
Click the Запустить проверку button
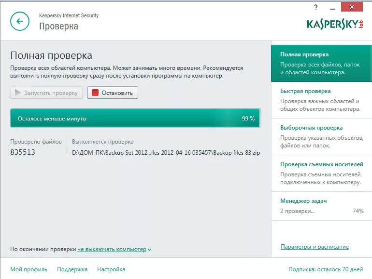point(46,93)
